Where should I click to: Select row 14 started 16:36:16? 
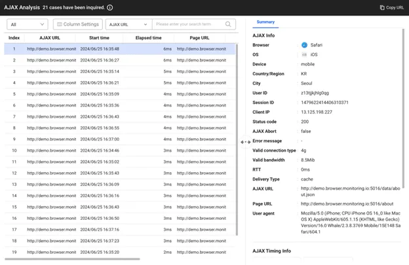tap(119, 196)
